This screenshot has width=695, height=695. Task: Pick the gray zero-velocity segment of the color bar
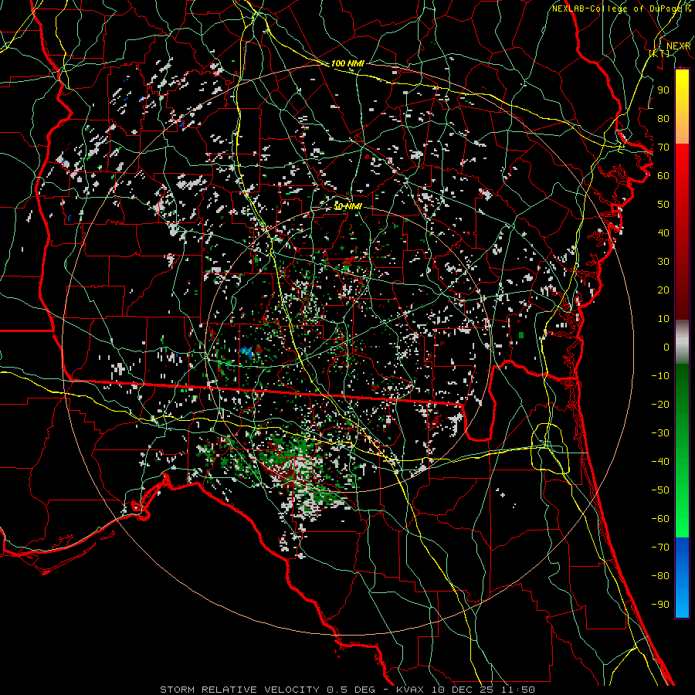(682, 341)
